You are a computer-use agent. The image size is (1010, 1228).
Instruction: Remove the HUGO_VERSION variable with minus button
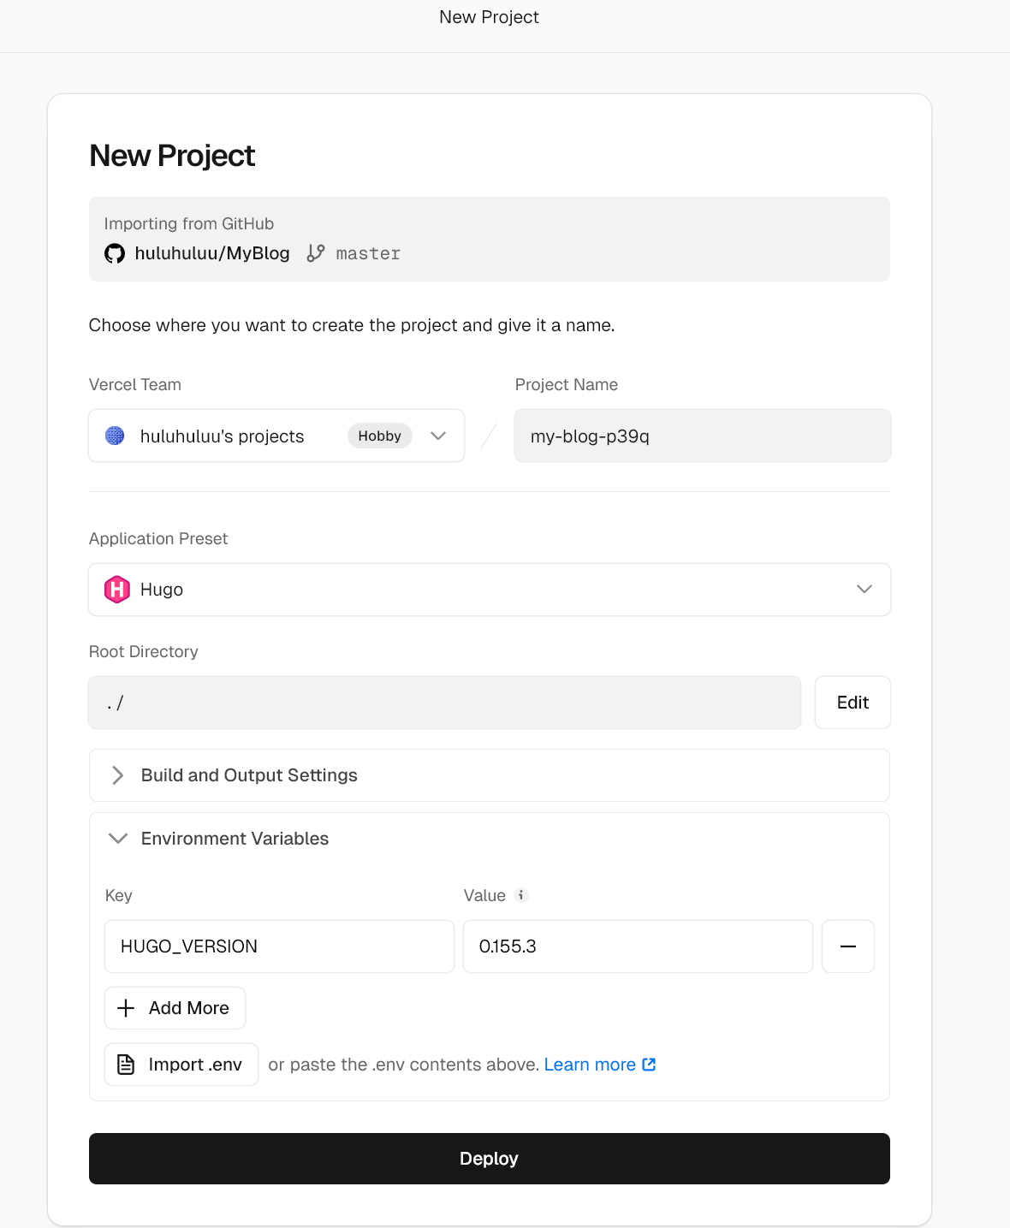click(x=847, y=946)
